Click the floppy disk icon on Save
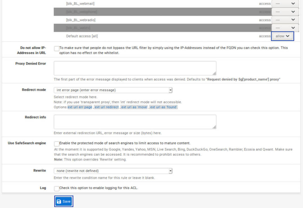 pyautogui.click(x=59, y=201)
